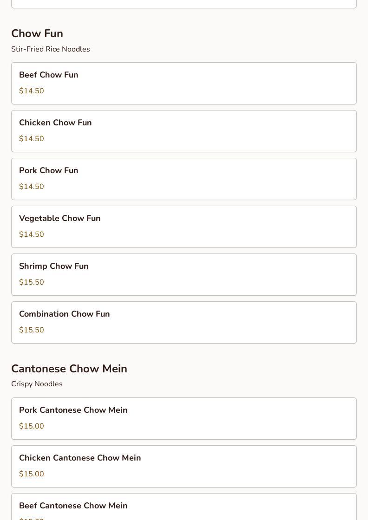Open Pork Cantonese Chow Mein item
368x520 pixels.
[x=184, y=418]
